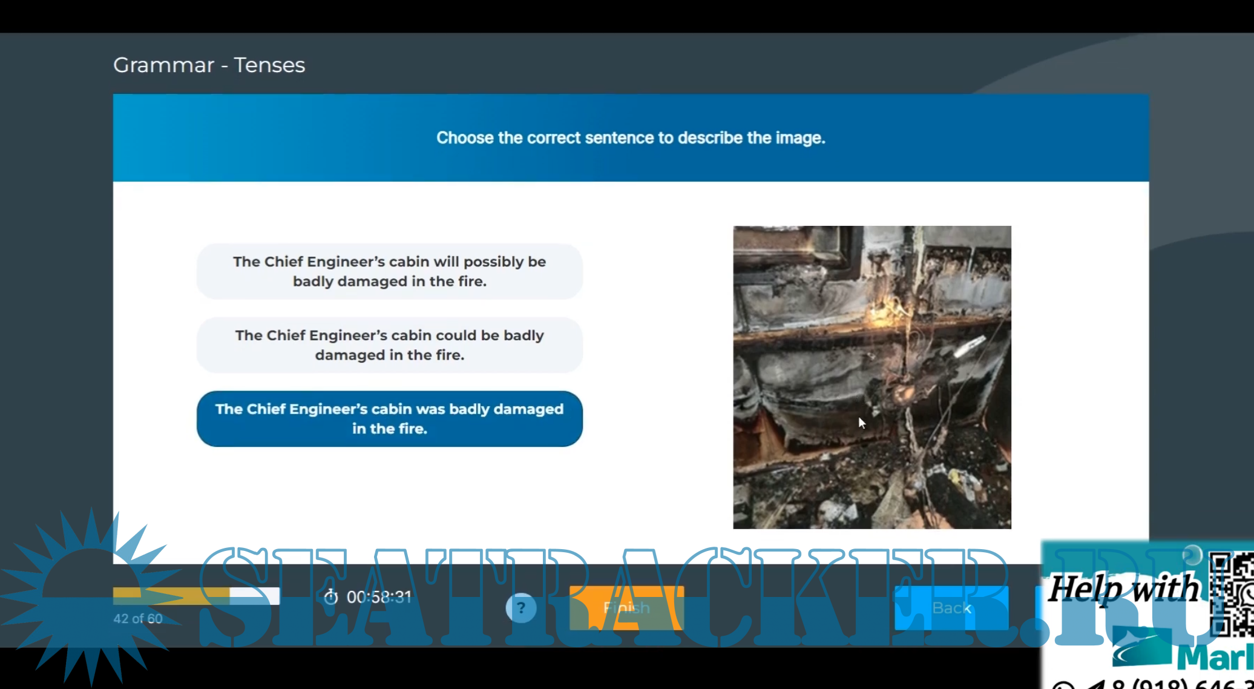The image size is (1254, 689).
Task: Click the question mark help icon
Action: pos(520,608)
